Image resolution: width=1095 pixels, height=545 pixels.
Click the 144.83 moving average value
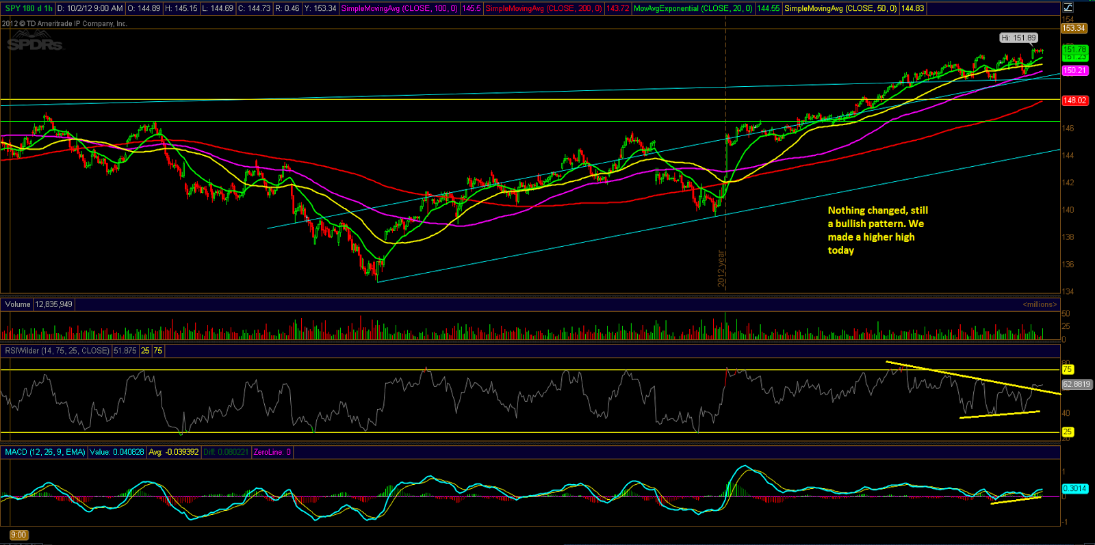click(913, 8)
